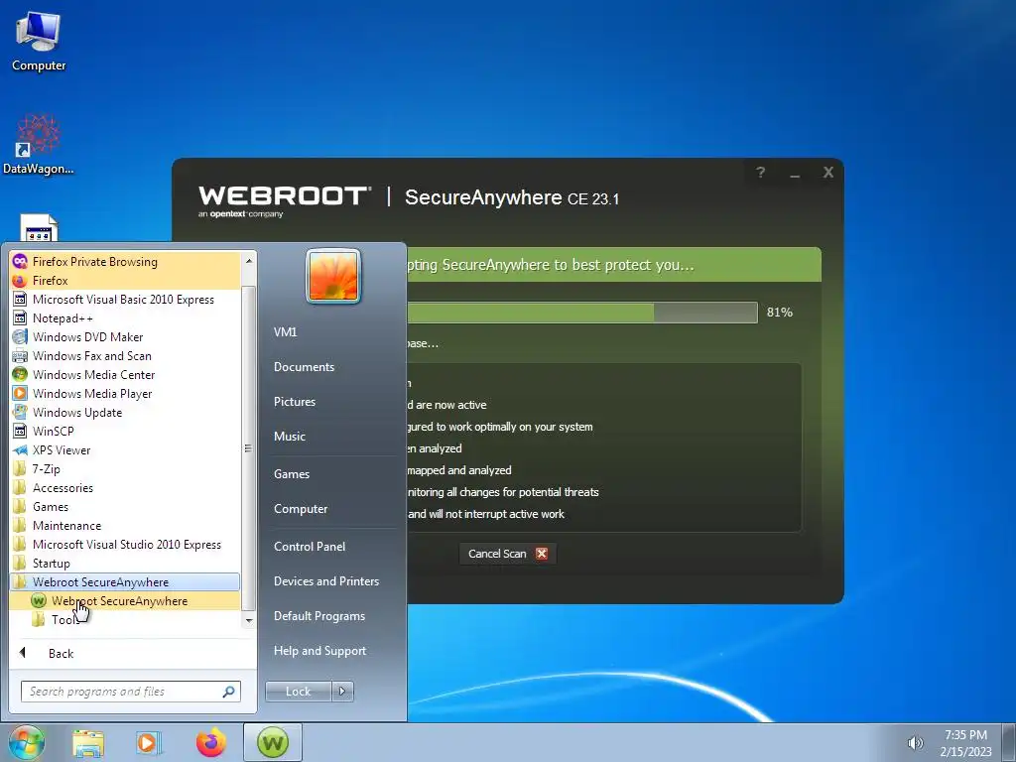The image size is (1016, 762).
Task: Open Windows Fax and Scan
Action: coord(124,356)
